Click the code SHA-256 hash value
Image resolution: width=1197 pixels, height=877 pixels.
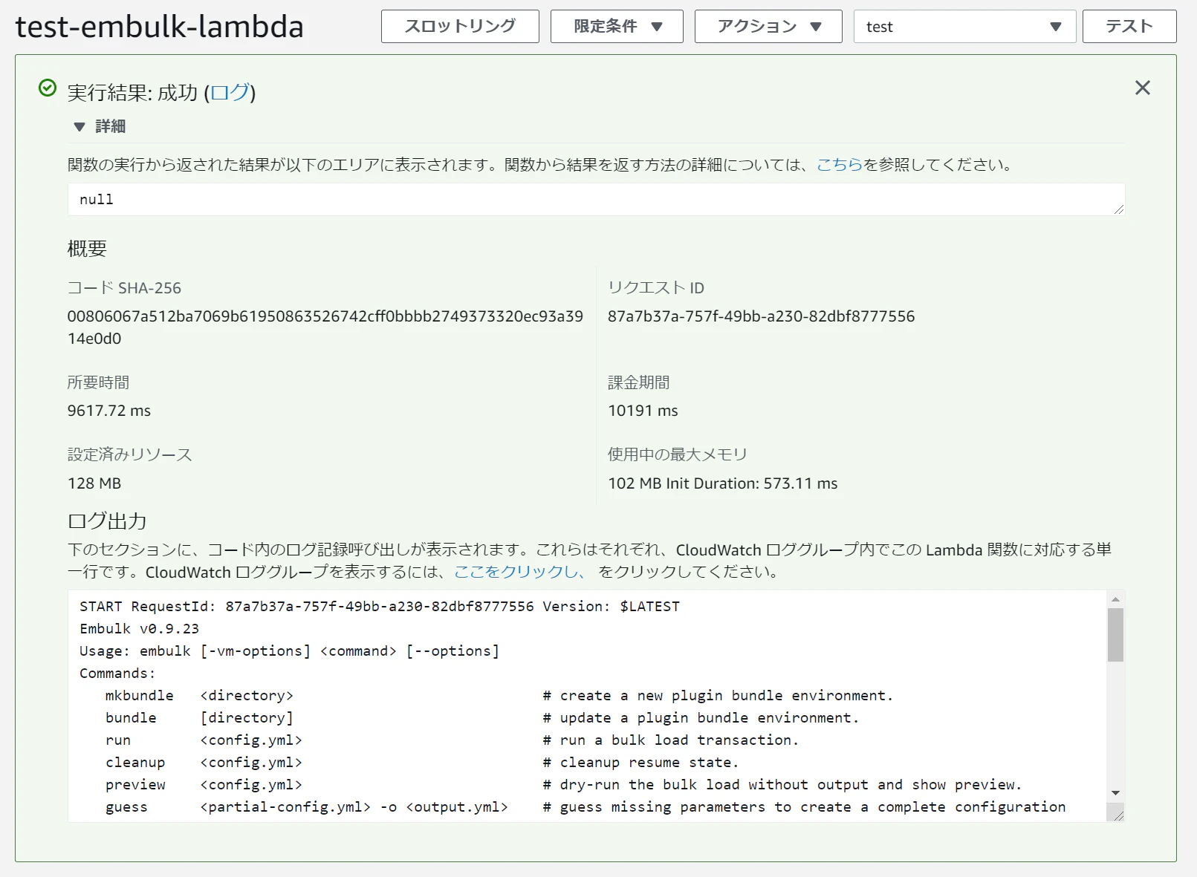tap(325, 327)
